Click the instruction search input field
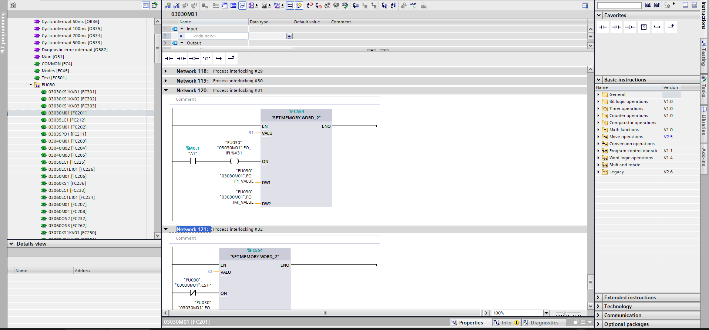Viewport: 709px width, 330px height. click(x=619, y=6)
